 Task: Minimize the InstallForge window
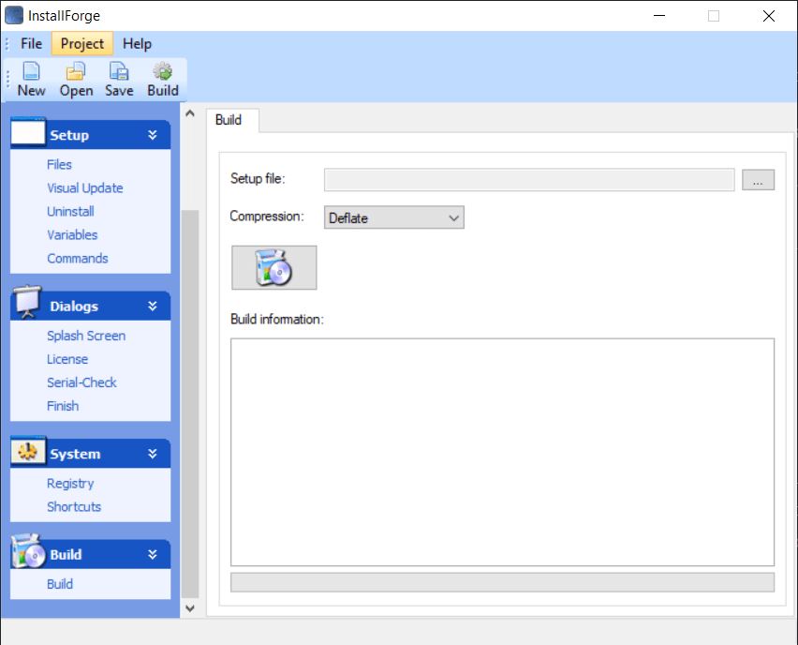click(x=659, y=15)
